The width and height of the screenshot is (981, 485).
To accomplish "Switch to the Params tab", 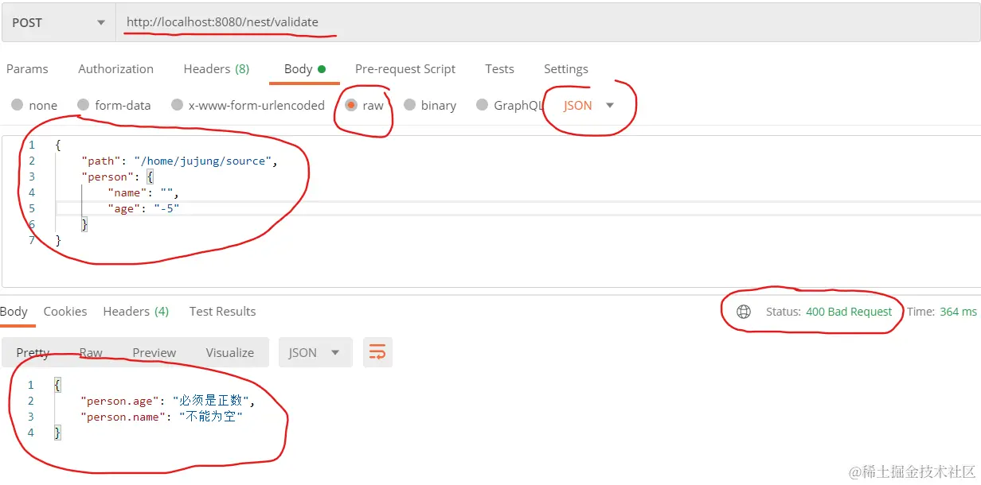I will pyautogui.click(x=27, y=69).
